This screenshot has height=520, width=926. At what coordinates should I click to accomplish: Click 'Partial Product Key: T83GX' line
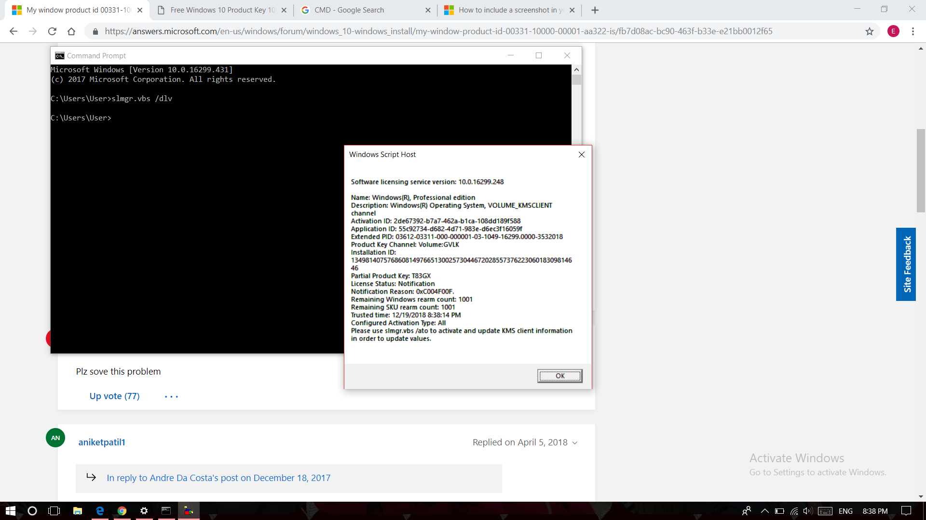[x=391, y=276]
